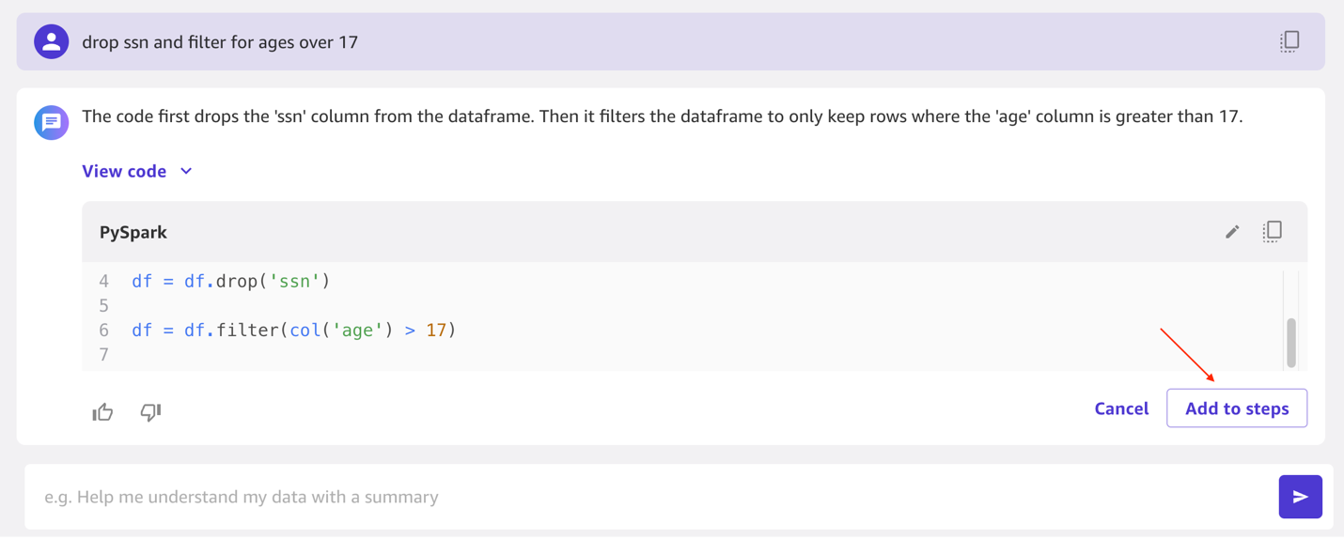1344x539 pixels.
Task: Click the user avatar icon
Action: tap(52, 42)
